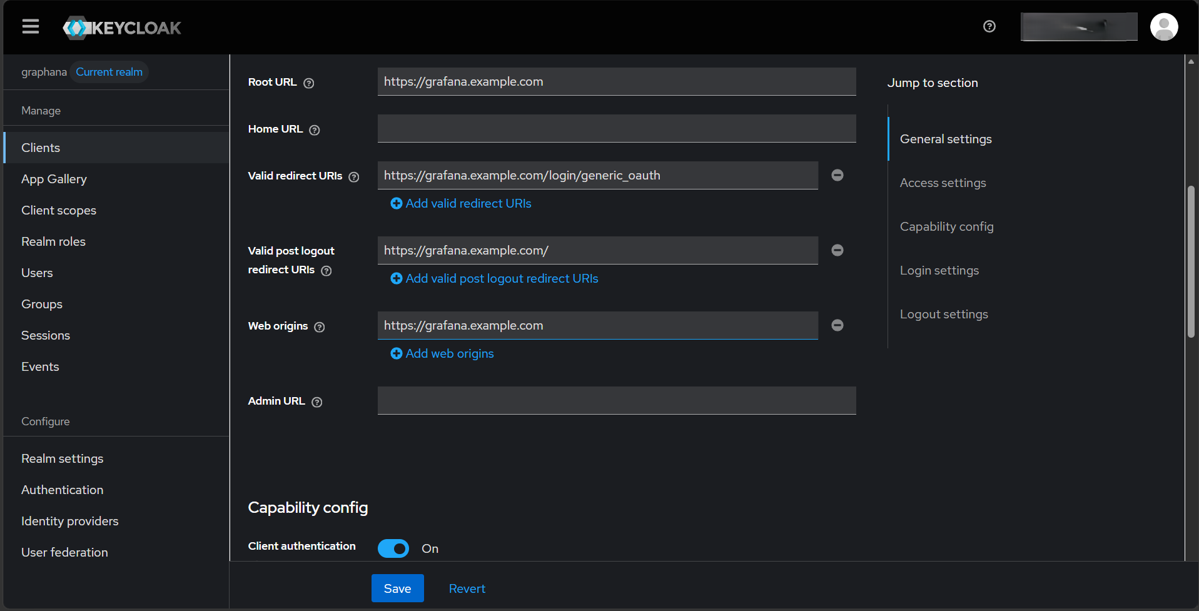Screen dimensions: 1199x611
Task: Click the Keycloak logo
Action: (x=122, y=28)
